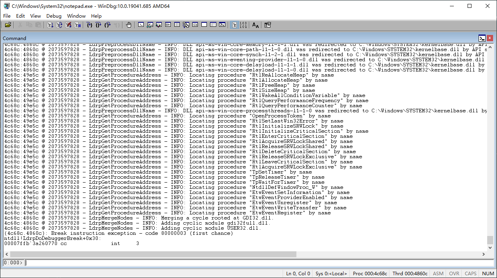Click the Command window scroll down arrow
497x278 pixels.
coord(490,247)
